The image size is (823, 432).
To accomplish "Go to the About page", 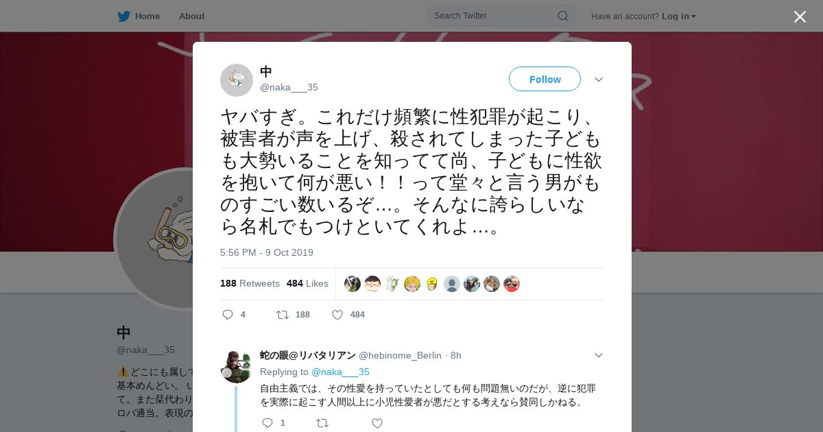I will click(x=191, y=16).
